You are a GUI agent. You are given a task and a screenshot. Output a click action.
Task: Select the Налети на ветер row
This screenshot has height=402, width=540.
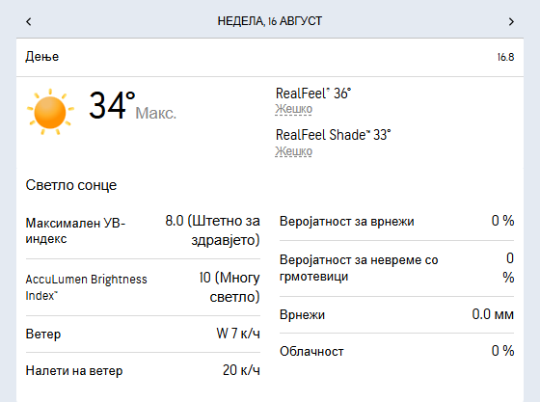[x=143, y=371]
